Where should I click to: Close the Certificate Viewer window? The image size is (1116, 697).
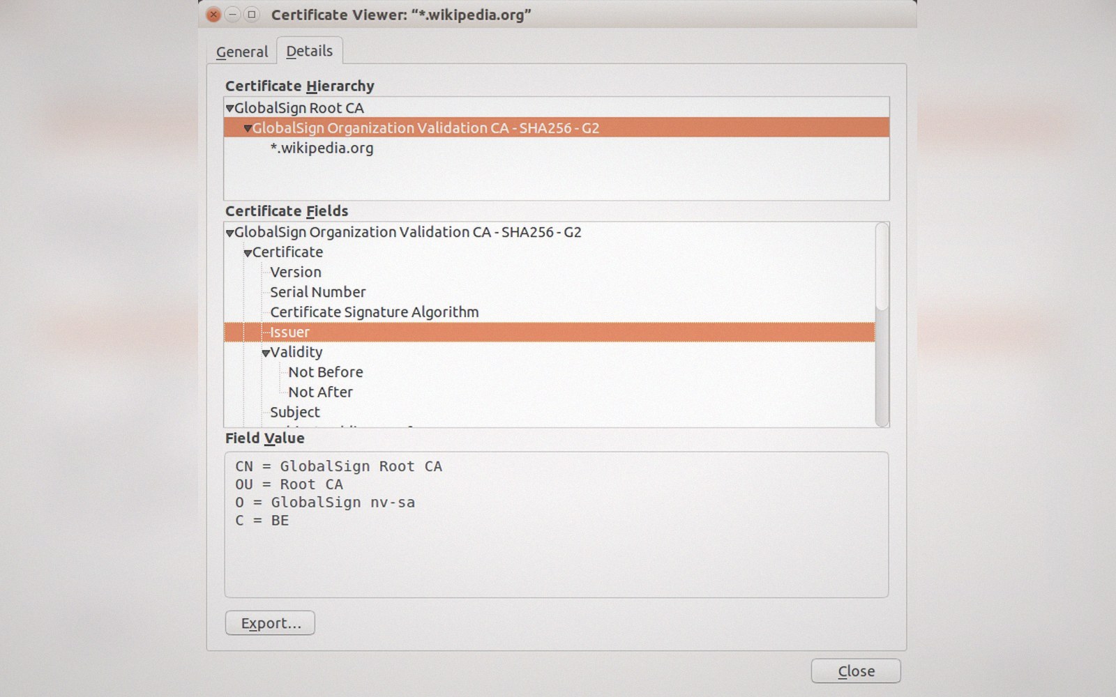tap(214, 15)
